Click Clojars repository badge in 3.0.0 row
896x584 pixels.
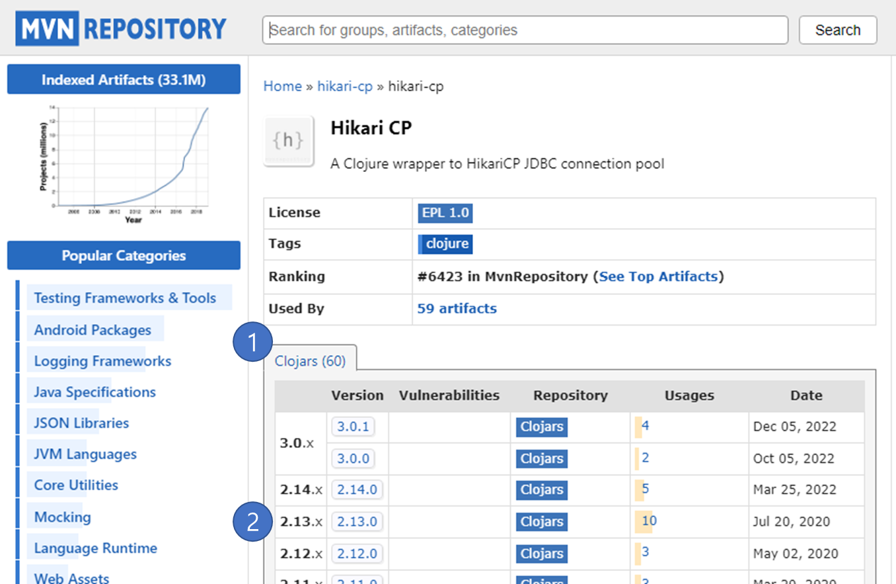click(542, 458)
